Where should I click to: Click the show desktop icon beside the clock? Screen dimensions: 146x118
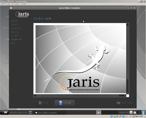click(x=30, y=112)
